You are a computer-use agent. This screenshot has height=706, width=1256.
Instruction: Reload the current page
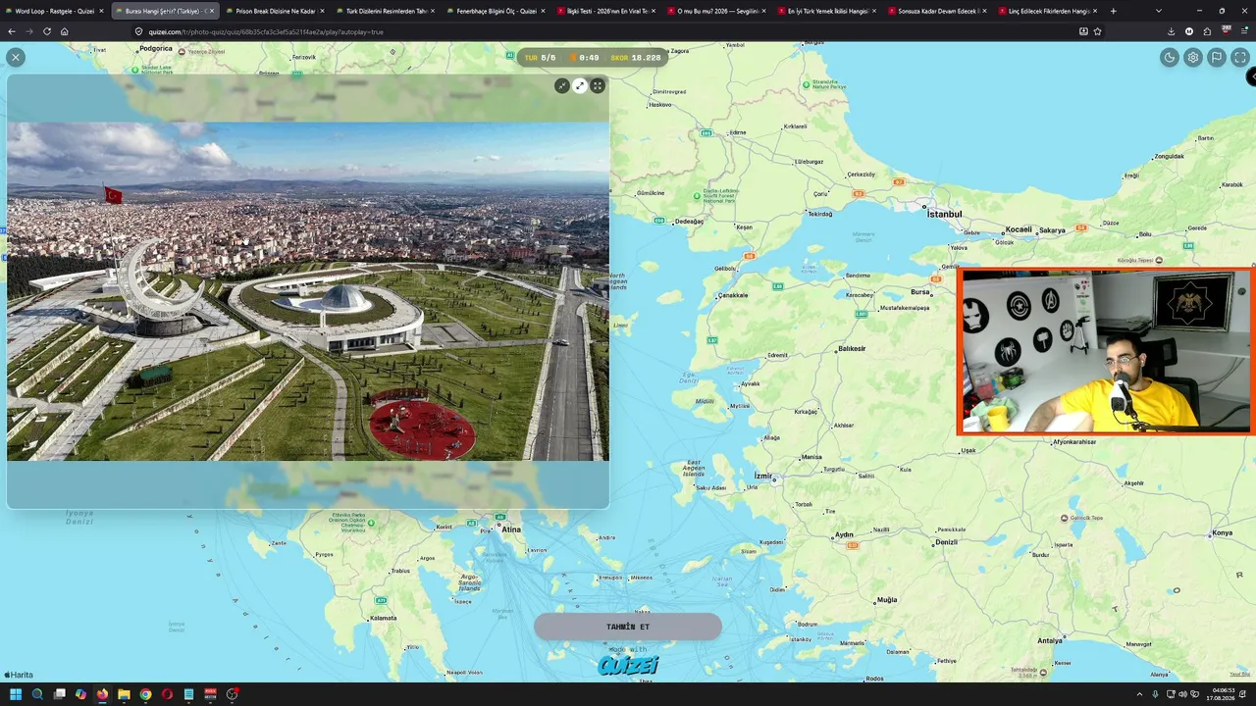coord(47,31)
